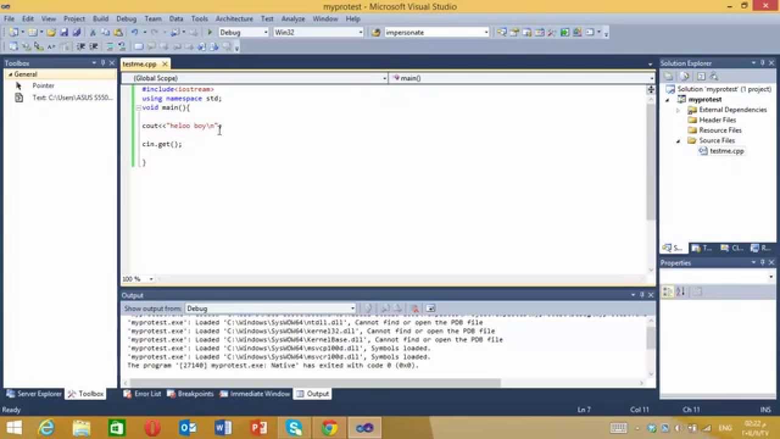This screenshot has width=780, height=439.
Task: Expand External Dependencies in Solution Explorer
Action: [678, 110]
